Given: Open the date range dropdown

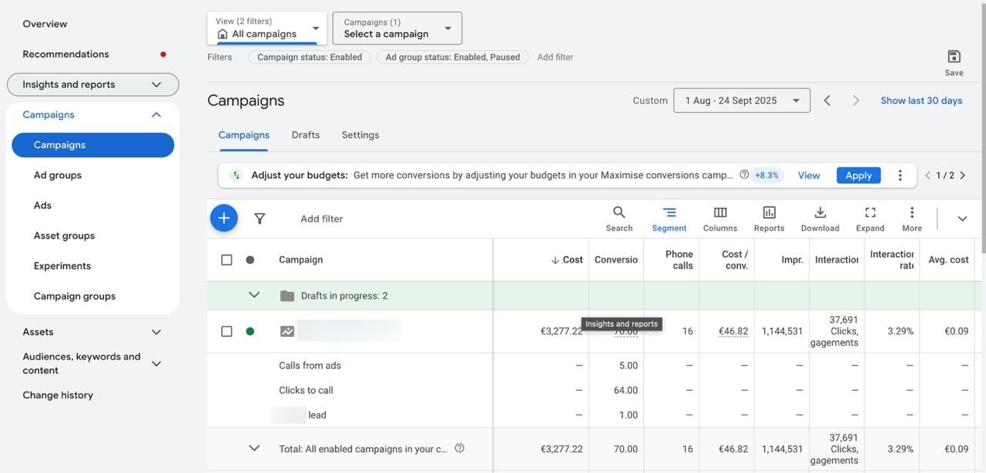Looking at the screenshot, I should (741, 101).
